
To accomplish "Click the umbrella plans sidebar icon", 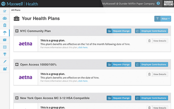I will [5, 33].
